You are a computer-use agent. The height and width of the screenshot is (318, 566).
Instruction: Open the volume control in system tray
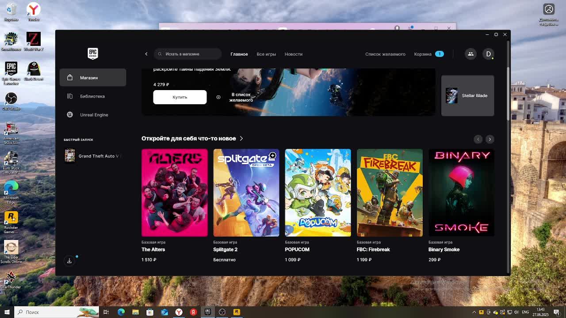[x=516, y=312]
